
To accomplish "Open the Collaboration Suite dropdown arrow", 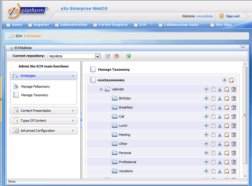I will 202,25.
